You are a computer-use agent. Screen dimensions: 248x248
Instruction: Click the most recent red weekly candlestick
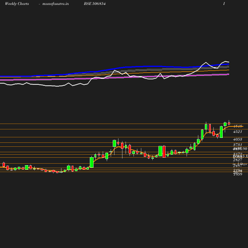(229, 123)
